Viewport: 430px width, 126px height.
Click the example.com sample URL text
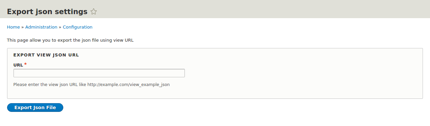point(129,85)
